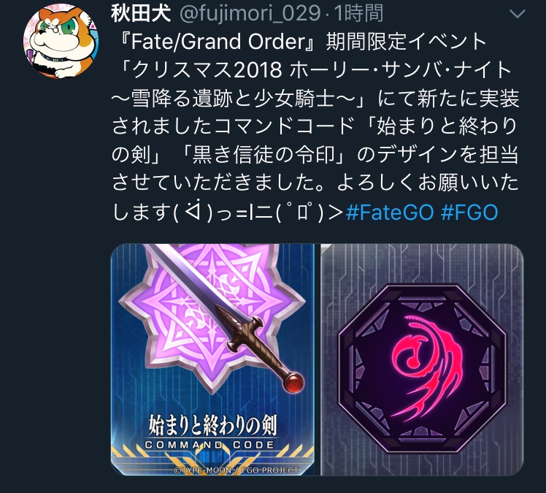The width and height of the screenshot is (546, 493).
Task: Visit the @fujimori_029 handle profile
Action: click(x=250, y=14)
